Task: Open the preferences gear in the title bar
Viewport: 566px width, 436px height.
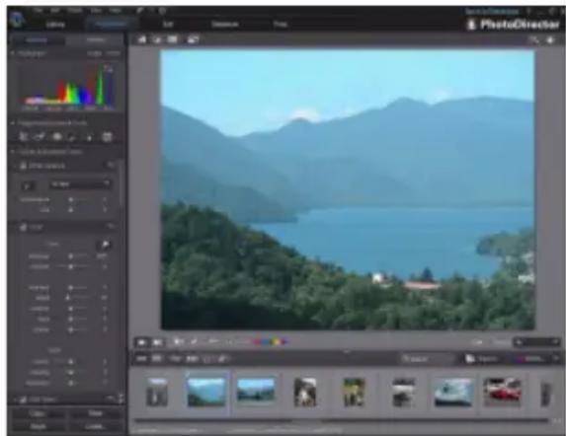Action: coord(162,11)
